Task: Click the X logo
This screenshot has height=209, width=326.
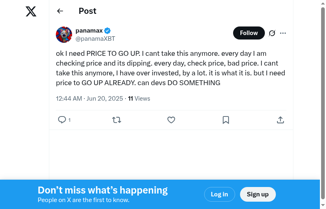Action: pyautogui.click(x=31, y=11)
